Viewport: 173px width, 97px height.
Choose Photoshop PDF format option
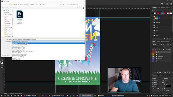tap(48, 56)
